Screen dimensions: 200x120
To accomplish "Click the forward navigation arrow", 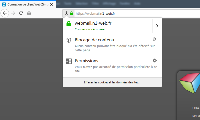I will (x=13, y=13).
